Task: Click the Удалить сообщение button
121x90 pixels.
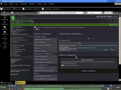Action: coord(88,71)
